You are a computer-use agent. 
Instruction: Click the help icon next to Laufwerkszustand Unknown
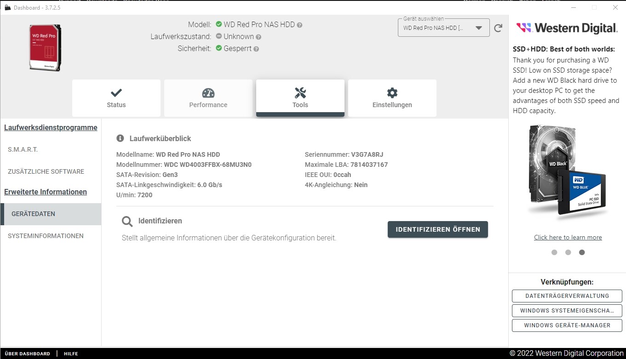pos(258,37)
